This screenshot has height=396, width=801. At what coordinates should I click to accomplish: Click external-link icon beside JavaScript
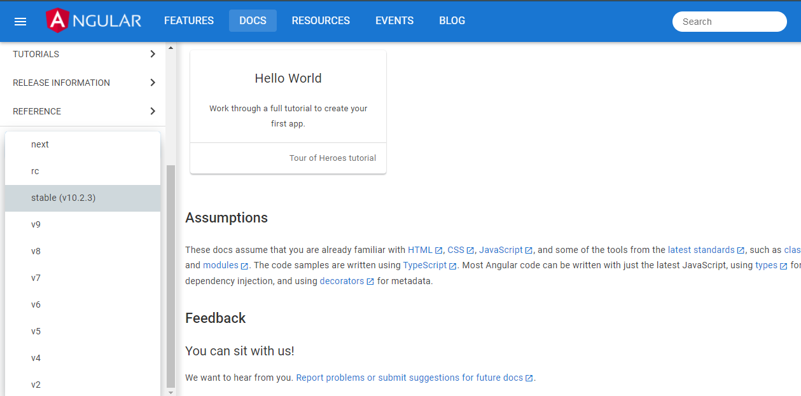pyautogui.click(x=529, y=250)
